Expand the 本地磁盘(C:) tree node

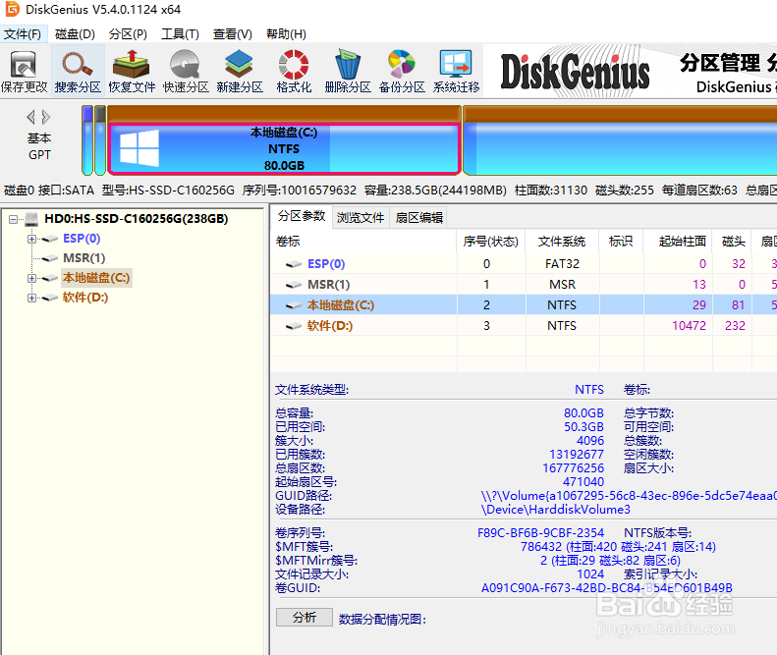point(31,279)
